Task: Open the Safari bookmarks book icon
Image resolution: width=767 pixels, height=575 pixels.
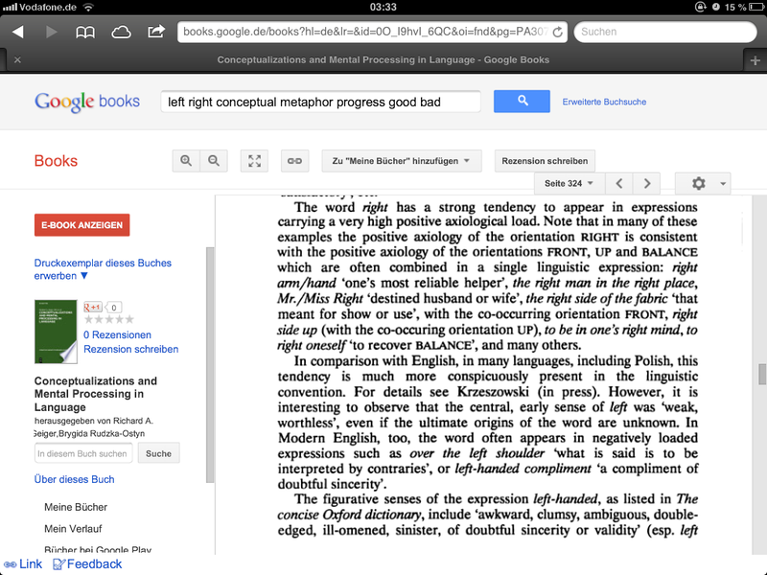Action: pyautogui.click(x=86, y=32)
